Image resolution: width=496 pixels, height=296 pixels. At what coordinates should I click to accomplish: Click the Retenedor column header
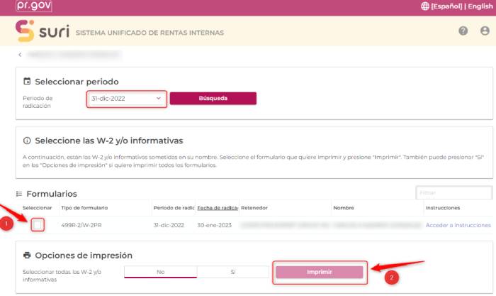[254, 208]
